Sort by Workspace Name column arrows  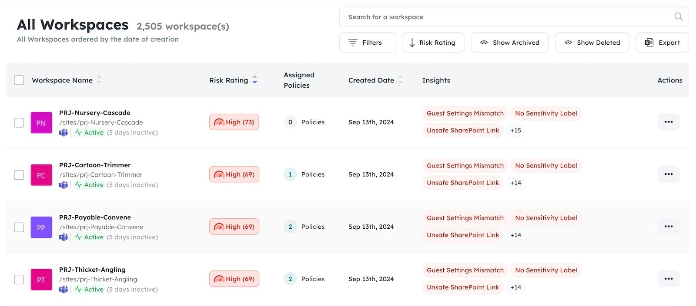pos(99,80)
